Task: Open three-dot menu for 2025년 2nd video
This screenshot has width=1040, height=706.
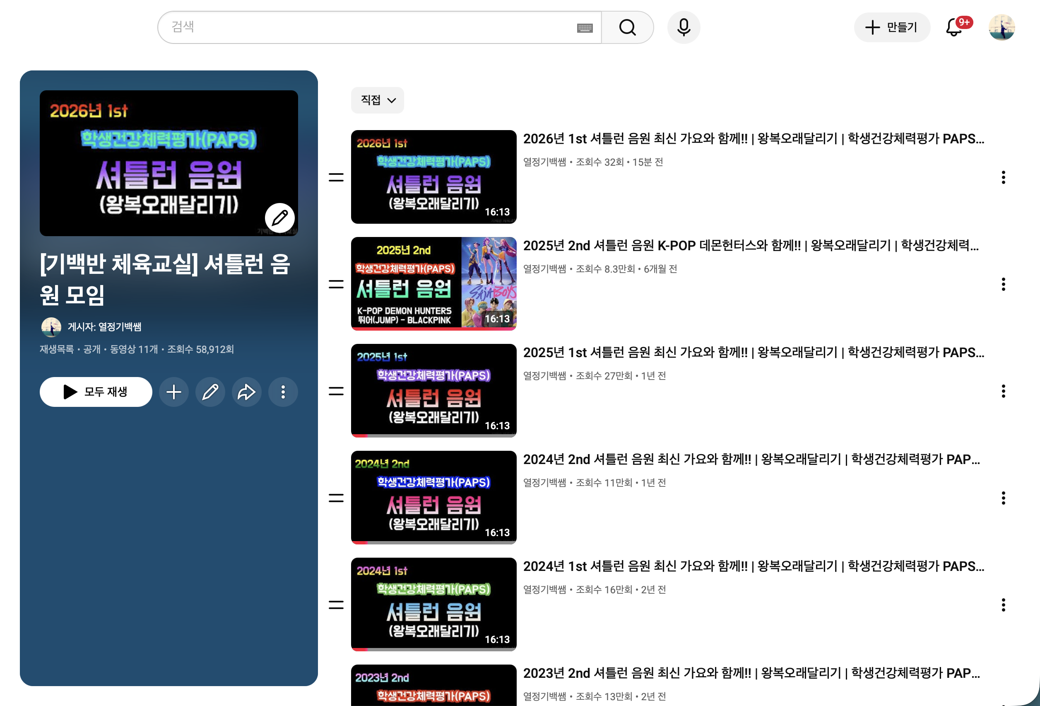Action: click(1003, 284)
